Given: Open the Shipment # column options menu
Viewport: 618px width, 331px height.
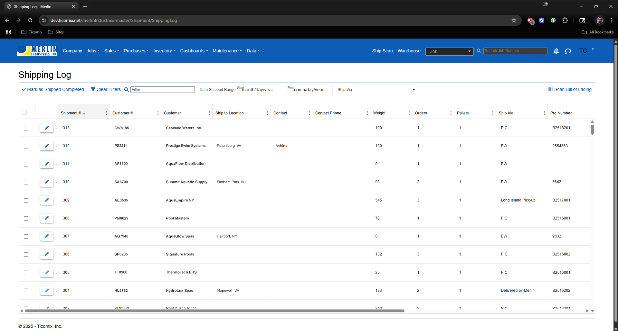Looking at the screenshot, I should tap(106, 113).
